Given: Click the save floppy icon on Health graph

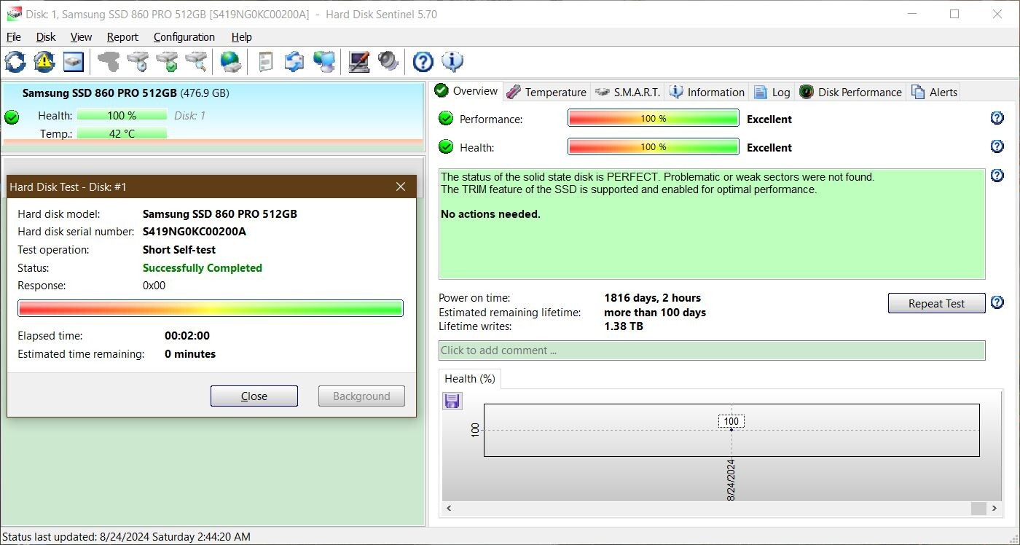Looking at the screenshot, I should (452, 401).
